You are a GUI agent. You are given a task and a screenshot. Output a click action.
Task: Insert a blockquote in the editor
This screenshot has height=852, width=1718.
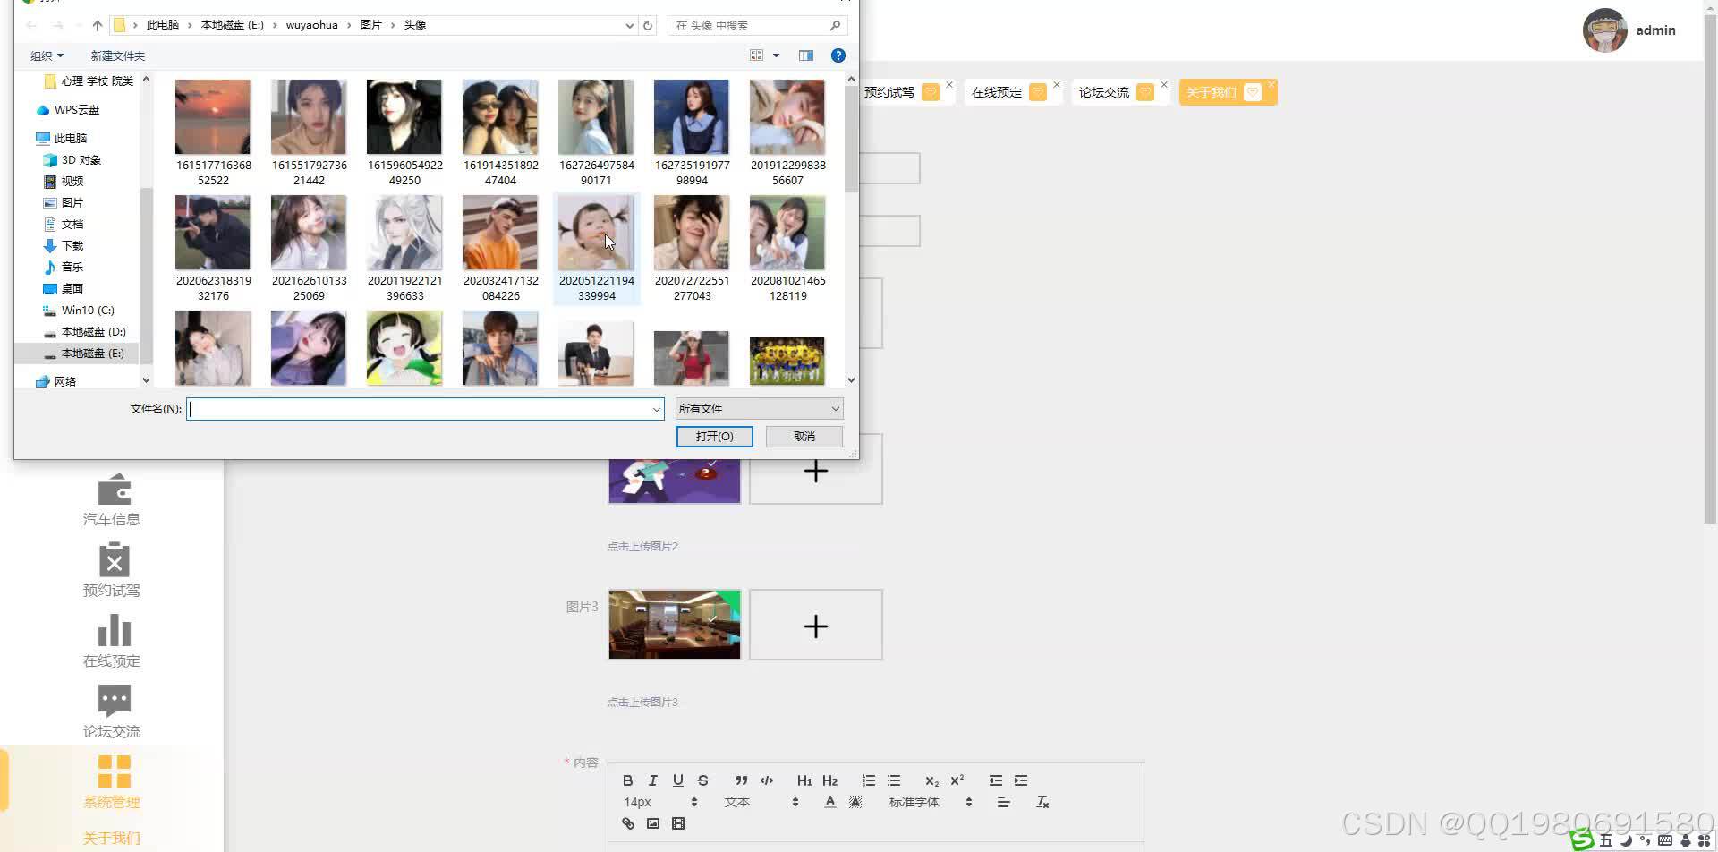[x=741, y=780]
